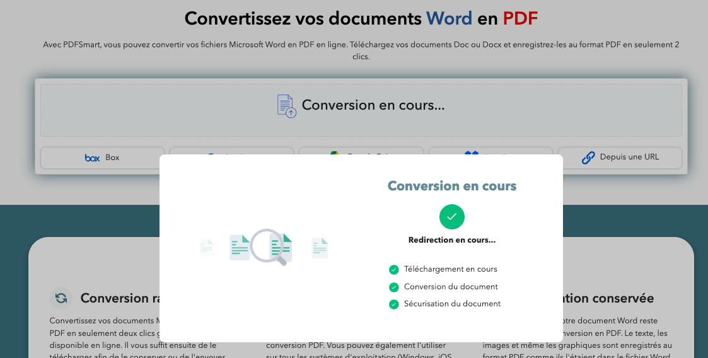Click the circular refresh icon by Conversion rapide
Image resolution: width=708 pixels, height=358 pixels.
point(61,298)
